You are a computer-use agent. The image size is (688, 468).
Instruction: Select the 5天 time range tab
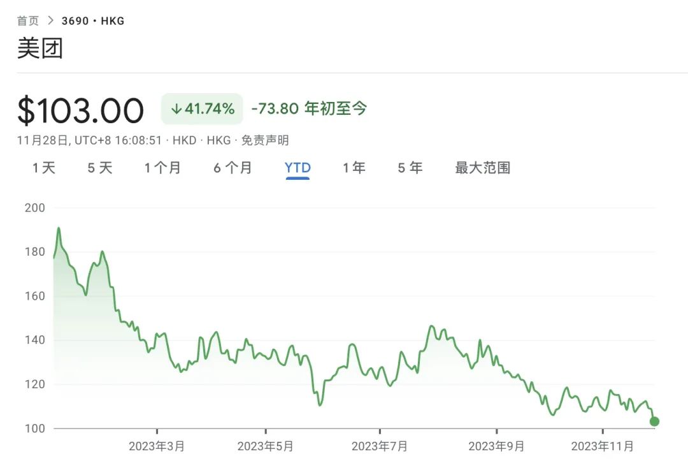point(100,168)
